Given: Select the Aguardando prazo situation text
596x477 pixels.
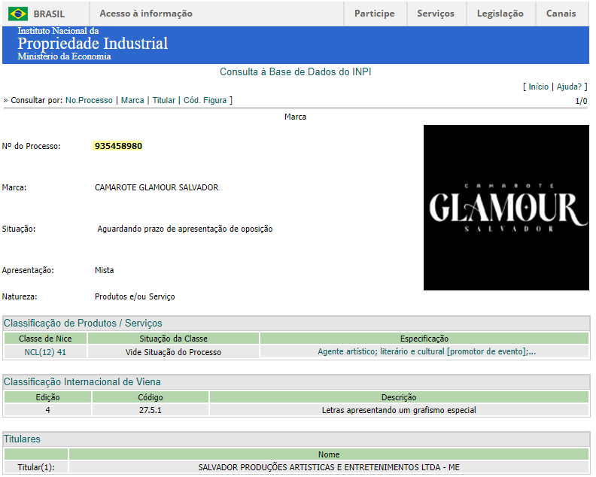Looking at the screenshot, I should click(x=185, y=229).
